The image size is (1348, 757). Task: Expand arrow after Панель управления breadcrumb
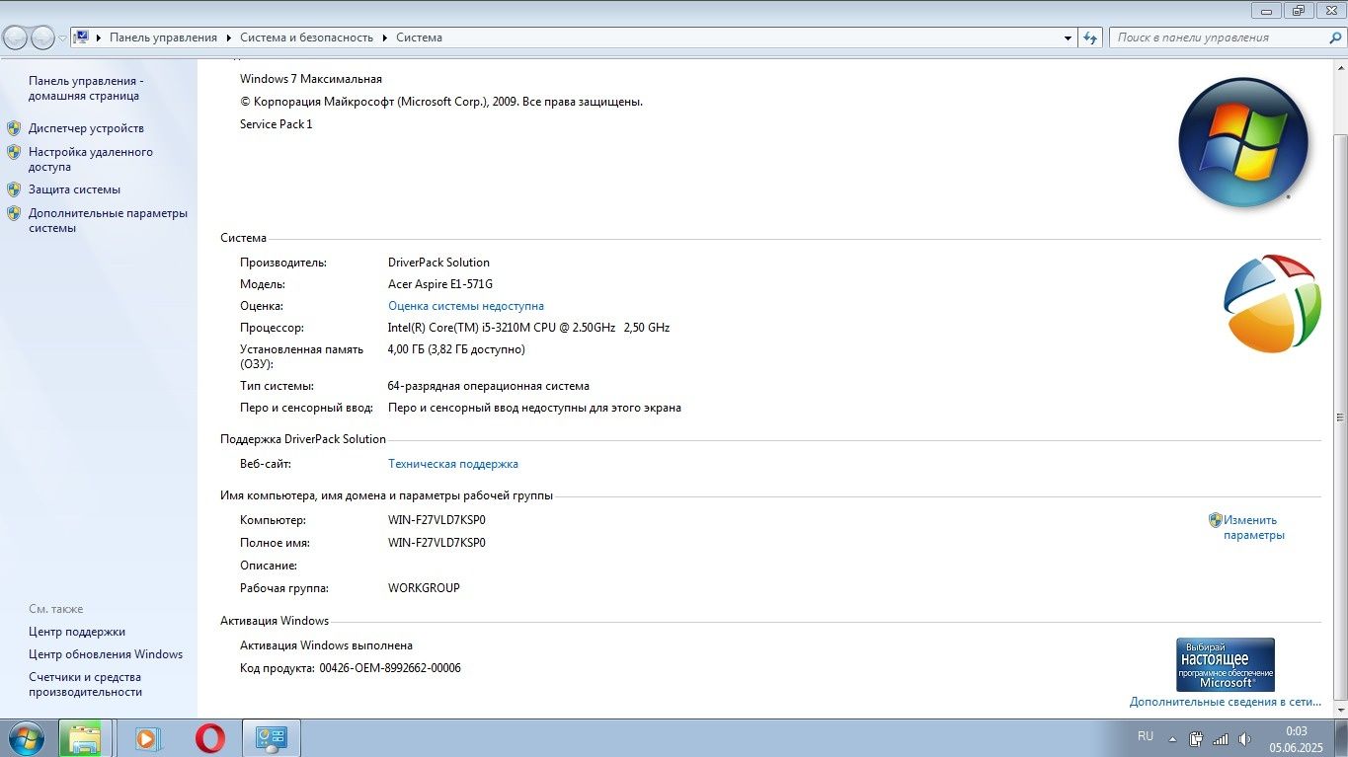tap(229, 38)
